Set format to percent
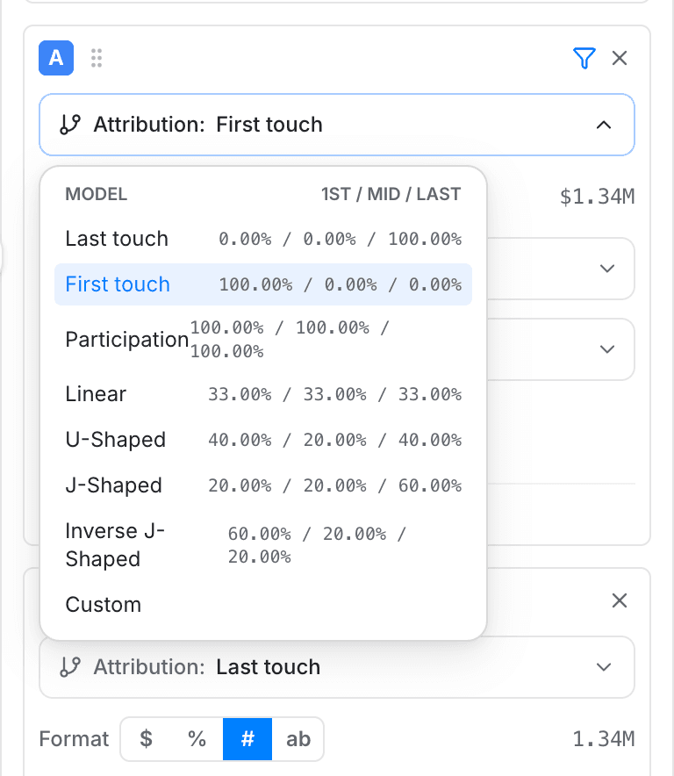 [197, 739]
